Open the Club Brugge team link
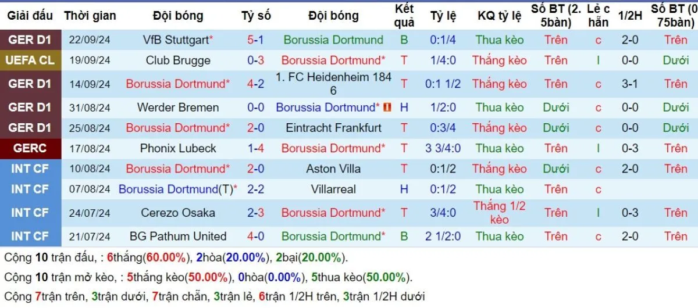Screen dimensions: 698x308 (178, 60)
